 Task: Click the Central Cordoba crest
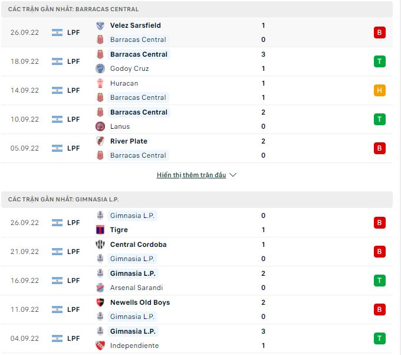coord(100,245)
